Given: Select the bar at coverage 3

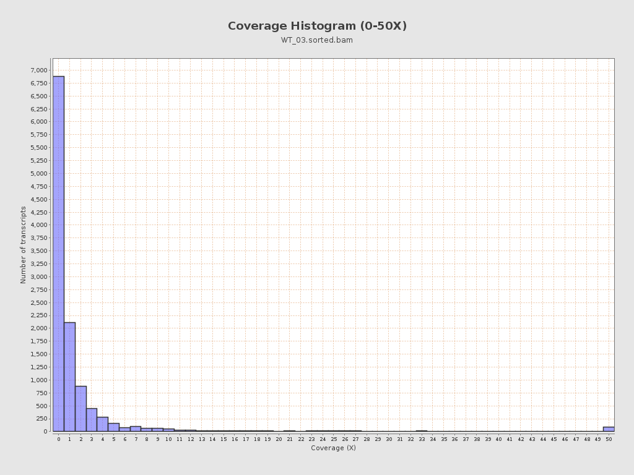Looking at the screenshot, I should [x=92, y=420].
